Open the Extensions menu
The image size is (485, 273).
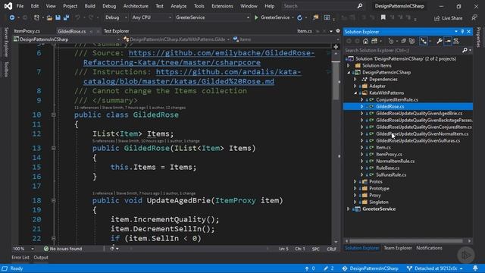(x=222, y=6)
